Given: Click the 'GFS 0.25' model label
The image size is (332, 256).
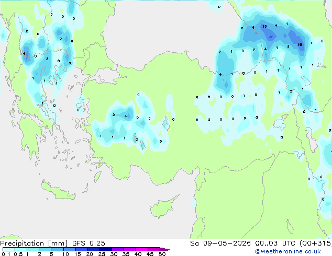Looking at the screenshot, I should point(88,243).
